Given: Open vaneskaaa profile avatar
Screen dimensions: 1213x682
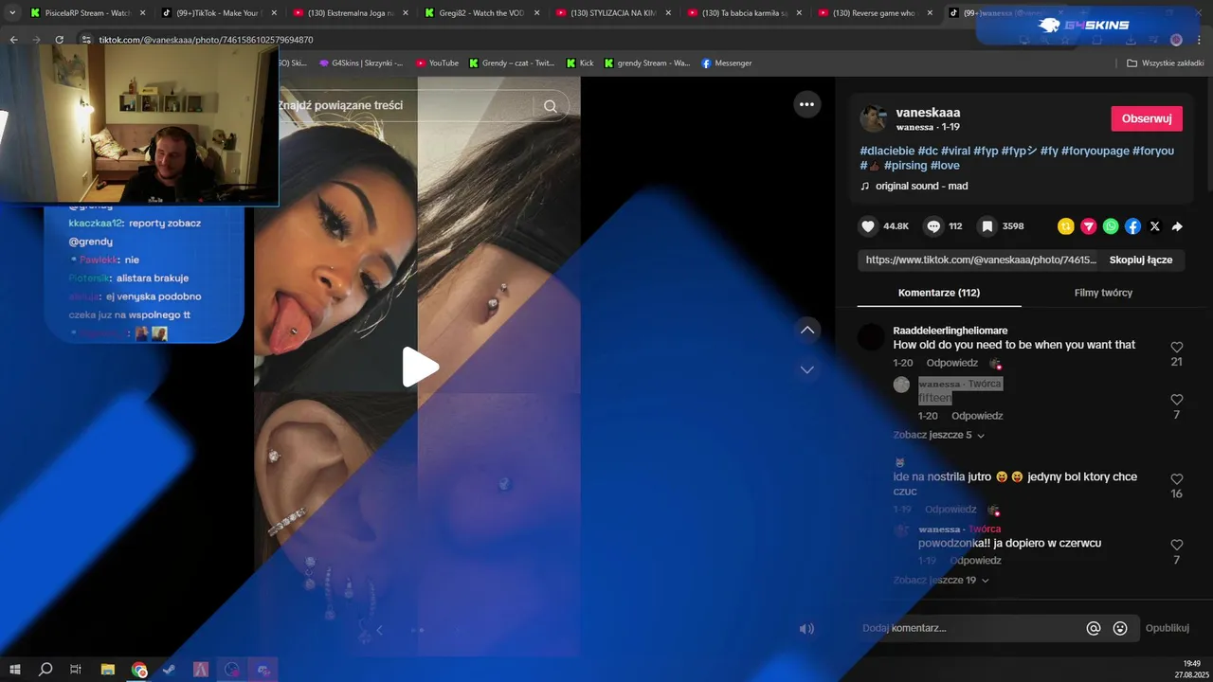Looking at the screenshot, I should (x=873, y=118).
